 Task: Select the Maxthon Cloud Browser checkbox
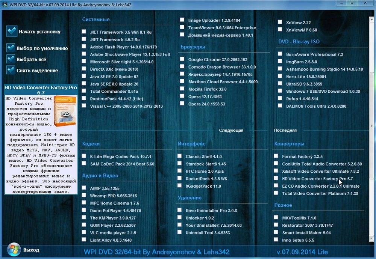click(182, 81)
